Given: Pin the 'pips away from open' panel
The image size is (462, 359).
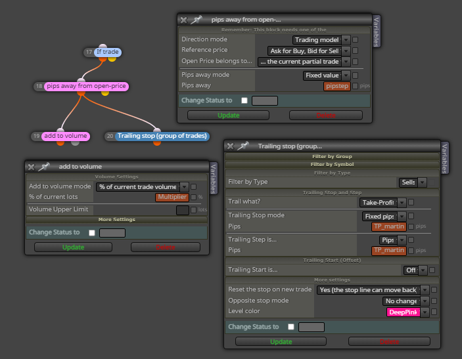Looking at the screenshot, I should [x=196, y=20].
